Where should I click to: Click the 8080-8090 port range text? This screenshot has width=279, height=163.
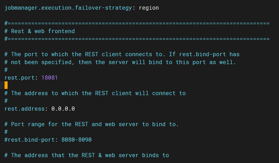click(77, 140)
